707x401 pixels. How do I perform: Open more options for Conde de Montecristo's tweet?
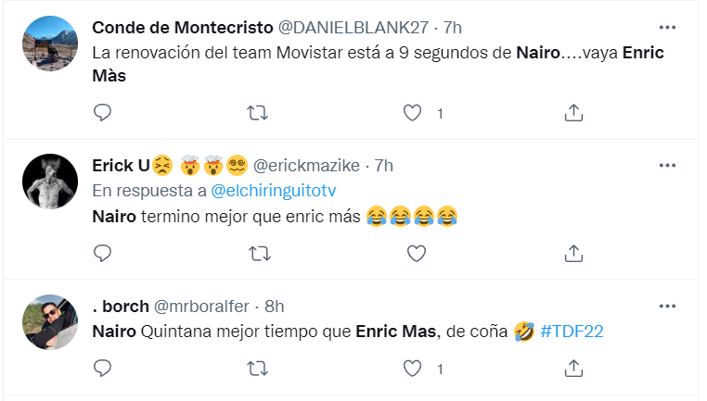pyautogui.click(x=667, y=26)
